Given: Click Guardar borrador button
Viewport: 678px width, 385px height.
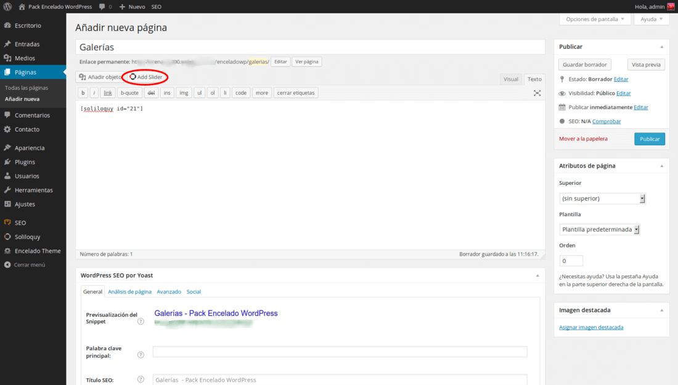Looking at the screenshot, I should (x=584, y=65).
